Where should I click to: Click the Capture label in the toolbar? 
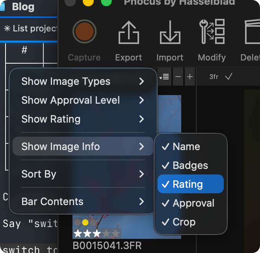(84, 58)
